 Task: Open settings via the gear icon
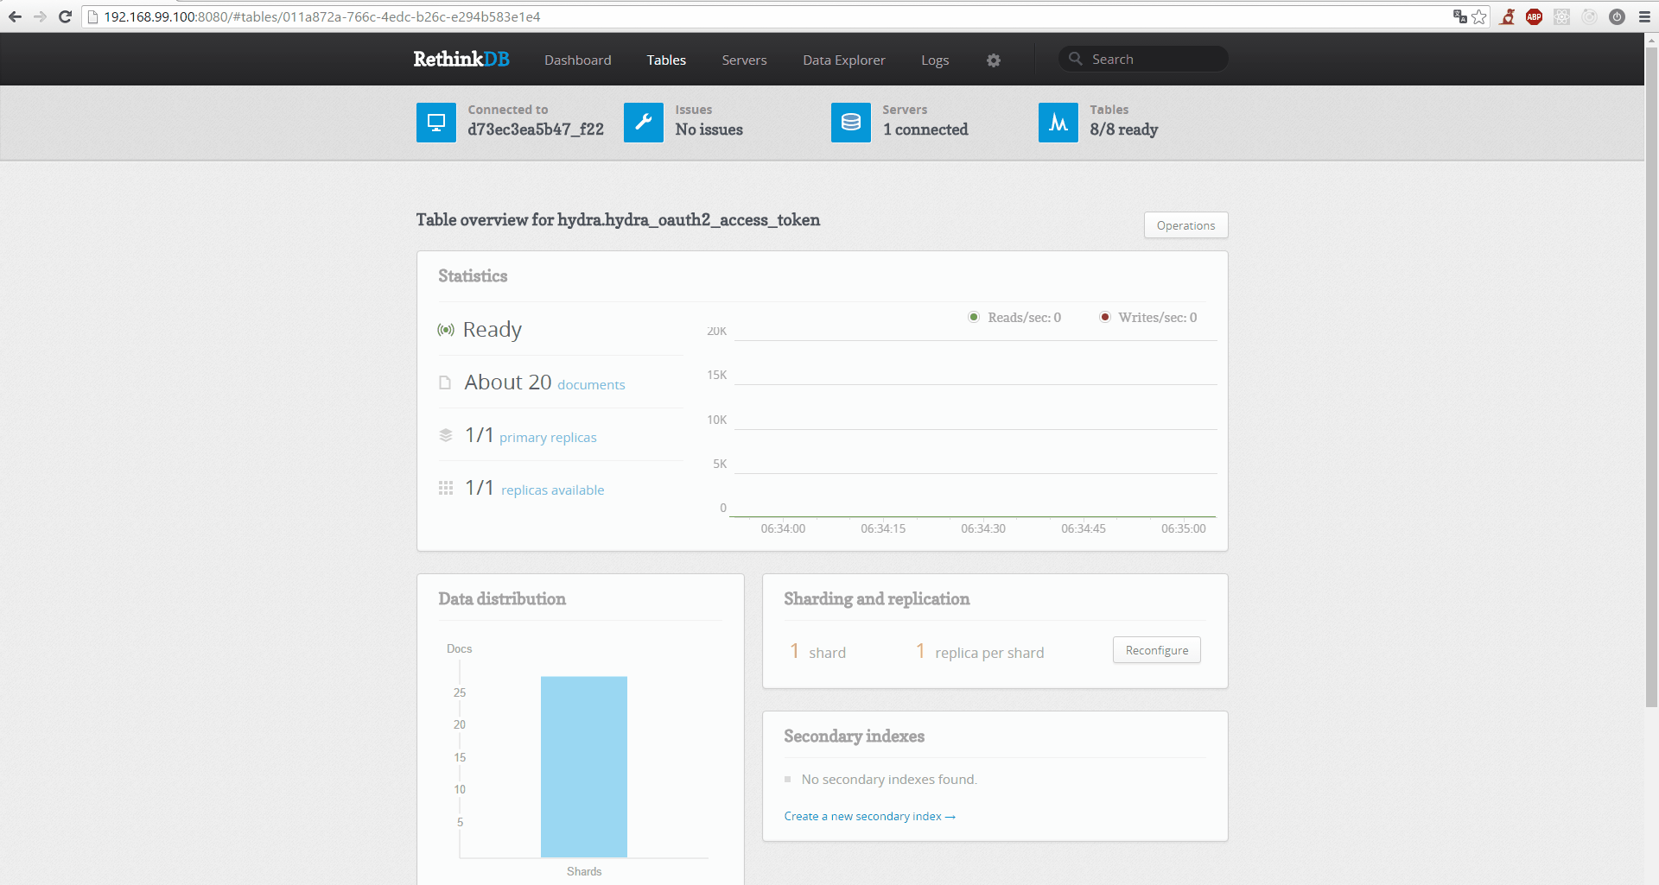coord(994,60)
